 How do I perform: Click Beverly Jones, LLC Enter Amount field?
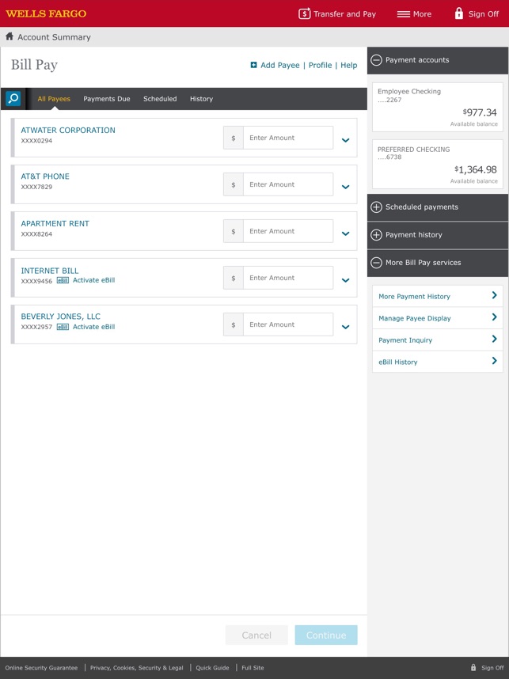288,324
